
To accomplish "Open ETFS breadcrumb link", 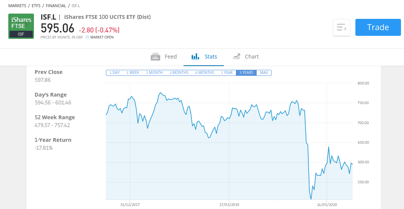I will (36, 6).
